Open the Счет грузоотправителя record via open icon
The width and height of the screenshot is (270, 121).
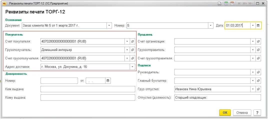click(x=258, y=58)
